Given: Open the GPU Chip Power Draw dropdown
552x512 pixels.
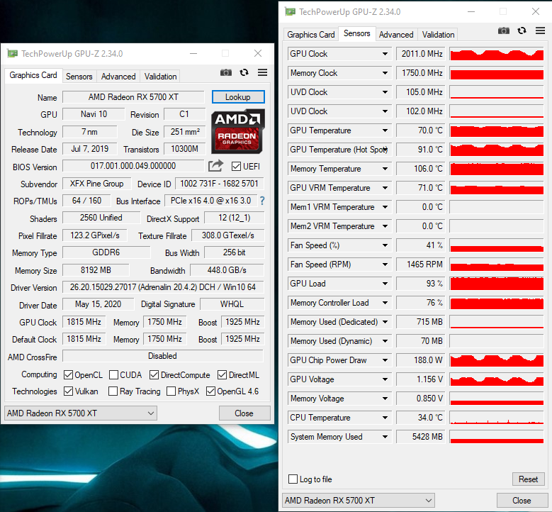Looking at the screenshot, I should pos(385,360).
